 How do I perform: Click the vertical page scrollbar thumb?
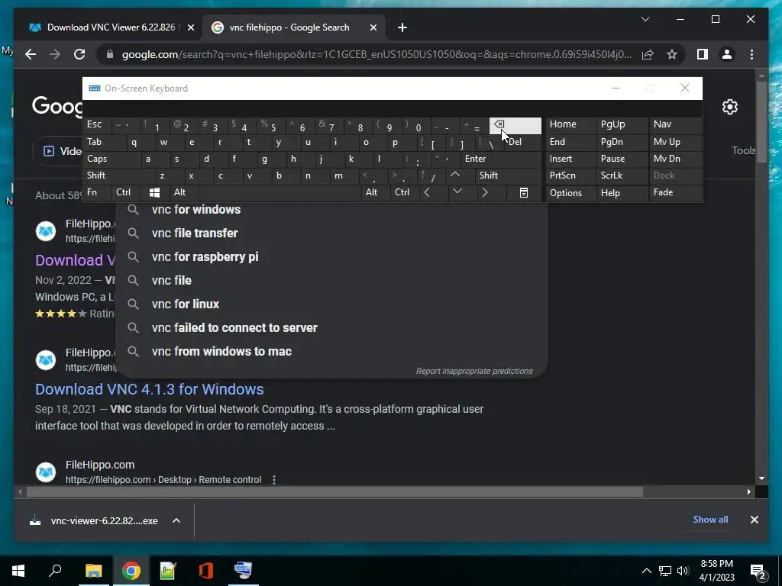pyautogui.click(x=761, y=121)
